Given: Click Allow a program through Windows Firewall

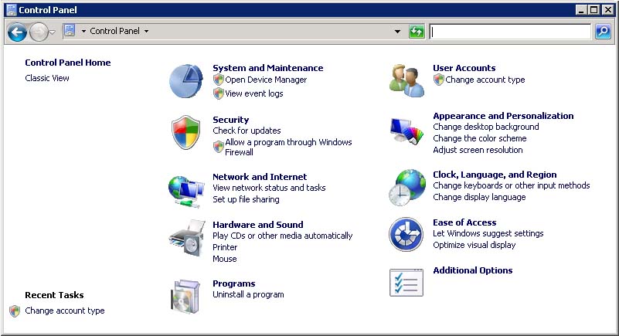Looking at the screenshot, I should tap(288, 147).
